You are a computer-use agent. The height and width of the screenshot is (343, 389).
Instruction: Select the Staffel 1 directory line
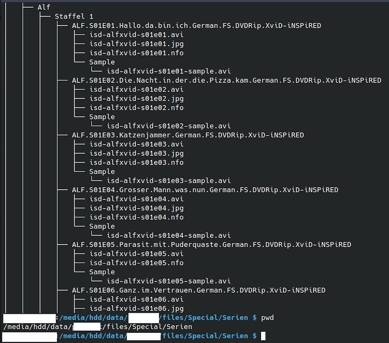(74, 16)
